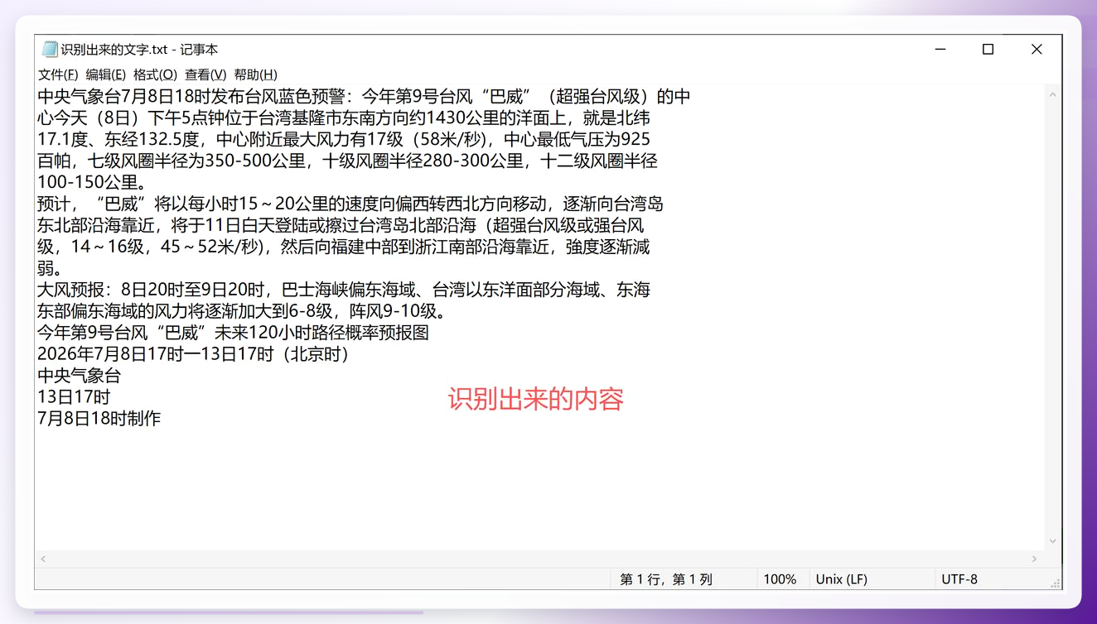The height and width of the screenshot is (624, 1097).
Task: Click the line starting 预计，“巴威”将以每小时
Action: coord(350,204)
